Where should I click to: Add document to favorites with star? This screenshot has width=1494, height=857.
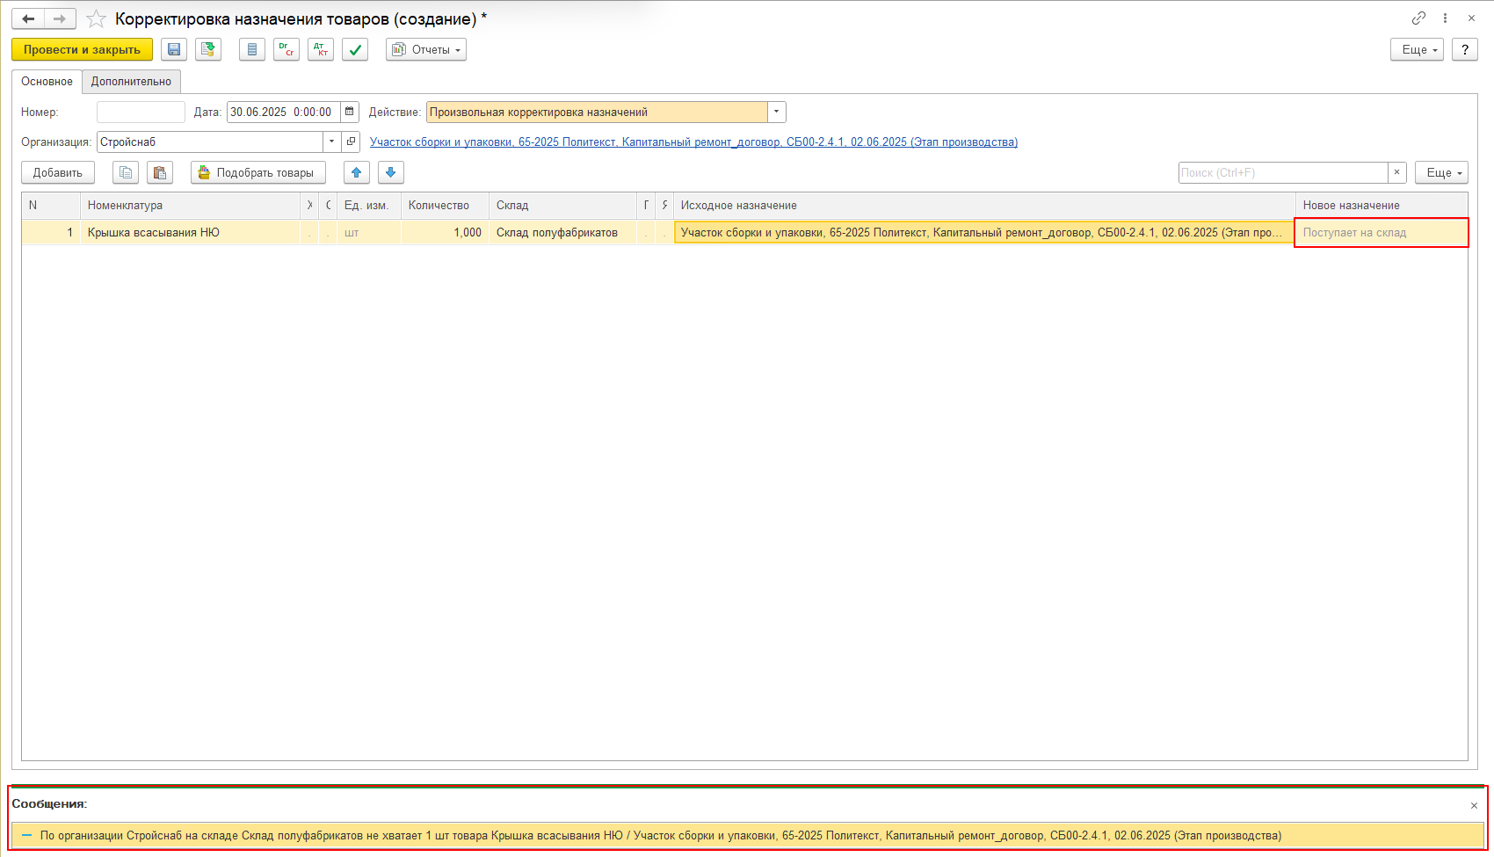[x=96, y=18]
